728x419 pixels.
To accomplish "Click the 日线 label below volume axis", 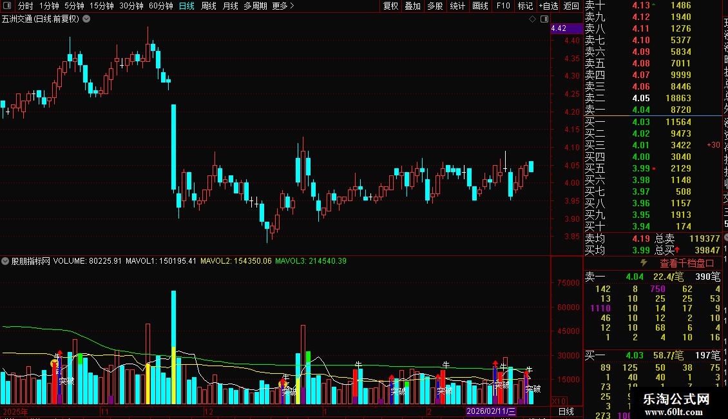I will pyautogui.click(x=566, y=411).
